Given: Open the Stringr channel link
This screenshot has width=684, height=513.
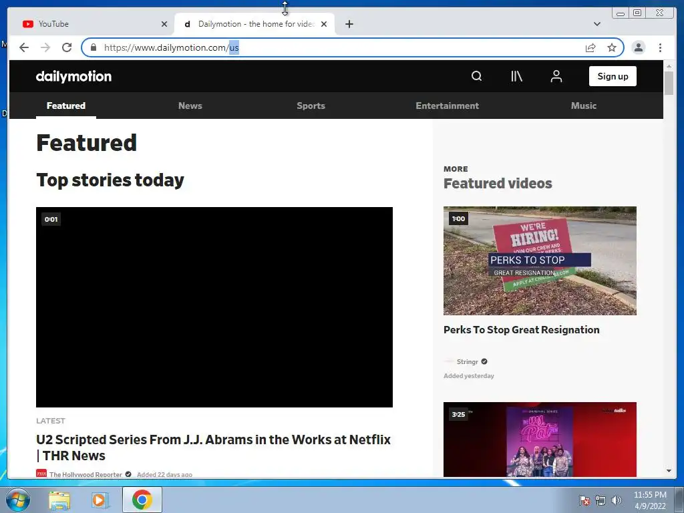Looking at the screenshot, I should tap(467, 361).
